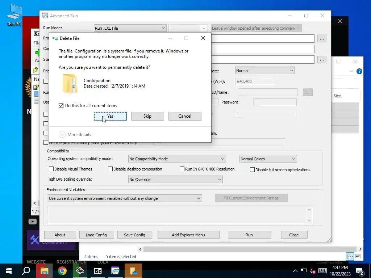This screenshot has width=371, height=278.
Task: Open the EULA tab in the launcher
Action: click(x=103, y=262)
